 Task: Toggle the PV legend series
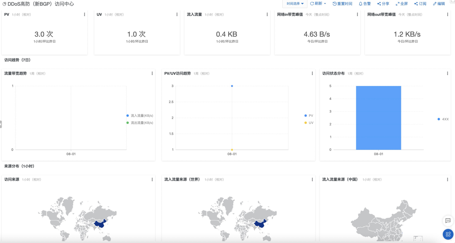pyautogui.click(x=309, y=116)
